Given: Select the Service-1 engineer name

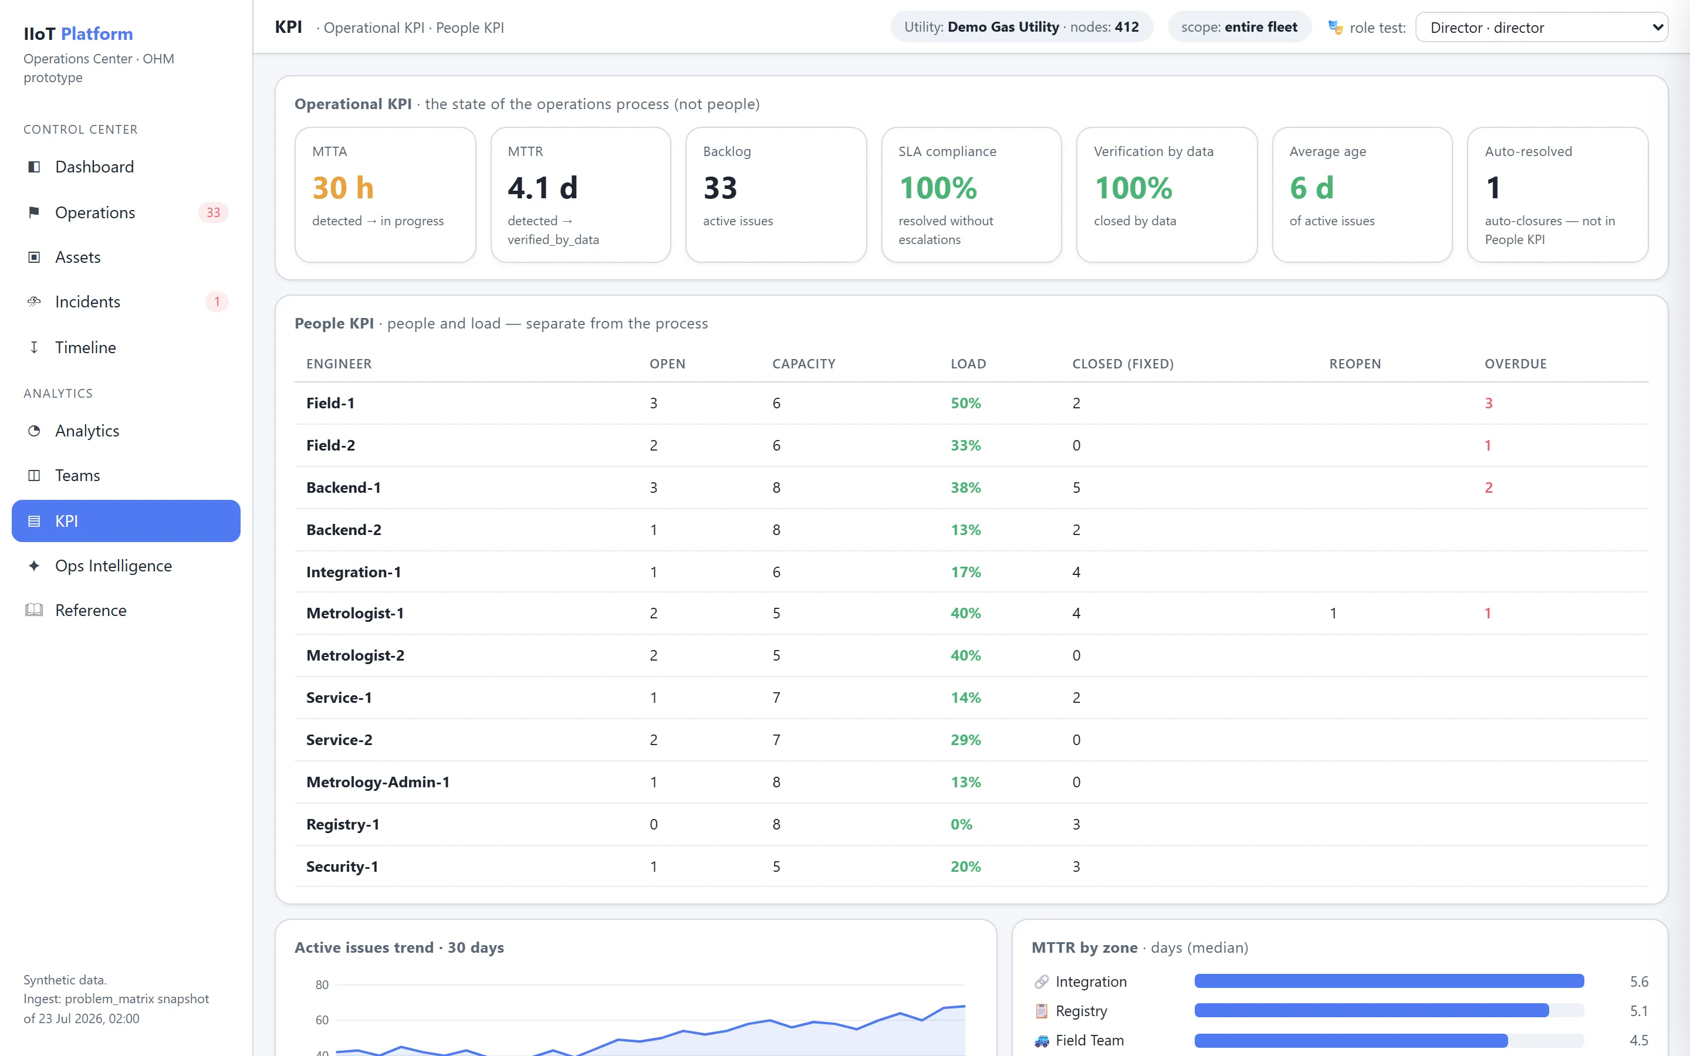Looking at the screenshot, I should (339, 698).
